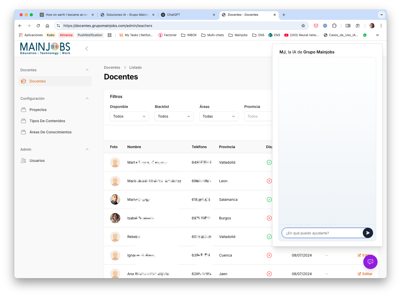Open the Factorial bookmark
This screenshot has width=401, height=297.
[x=167, y=35]
